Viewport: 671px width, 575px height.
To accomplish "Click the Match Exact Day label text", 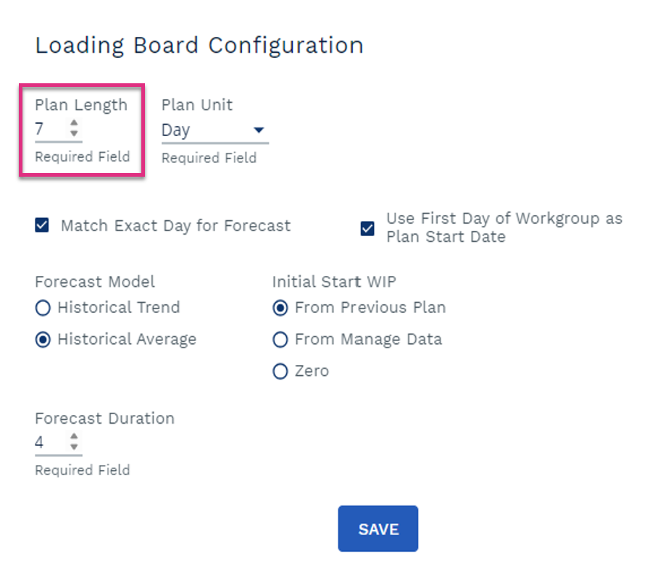I will (x=176, y=225).
